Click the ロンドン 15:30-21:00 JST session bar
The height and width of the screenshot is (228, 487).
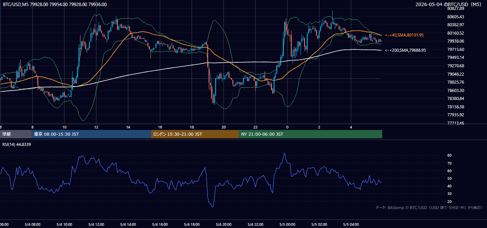point(195,134)
